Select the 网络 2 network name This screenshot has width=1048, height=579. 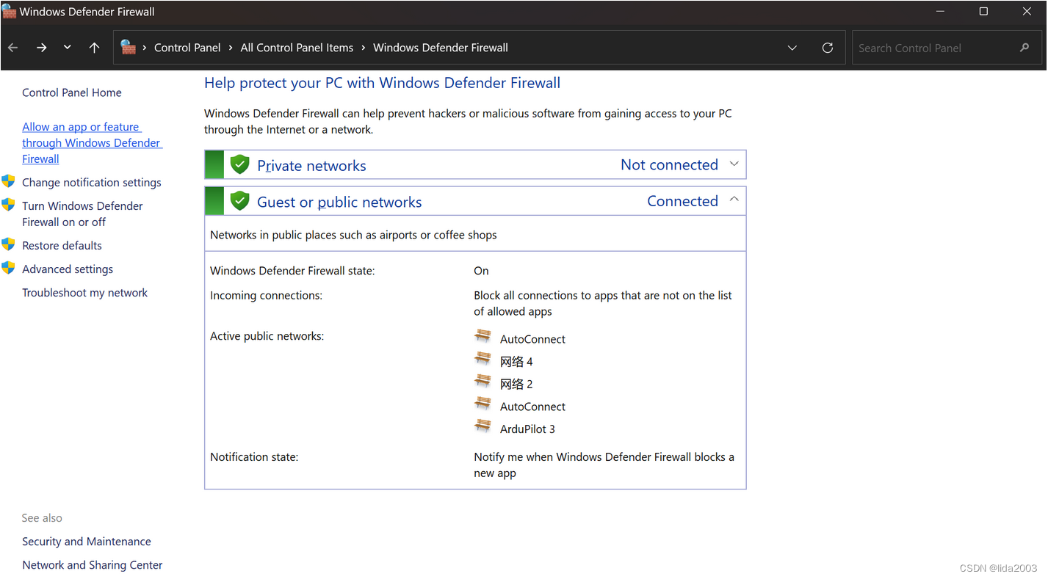pyautogui.click(x=516, y=385)
